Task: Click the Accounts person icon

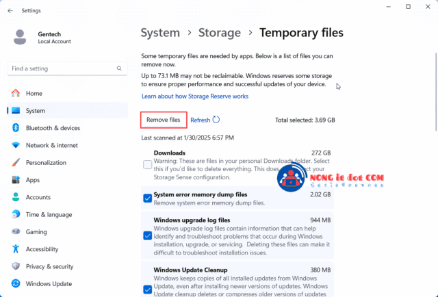Action: [x=16, y=197]
